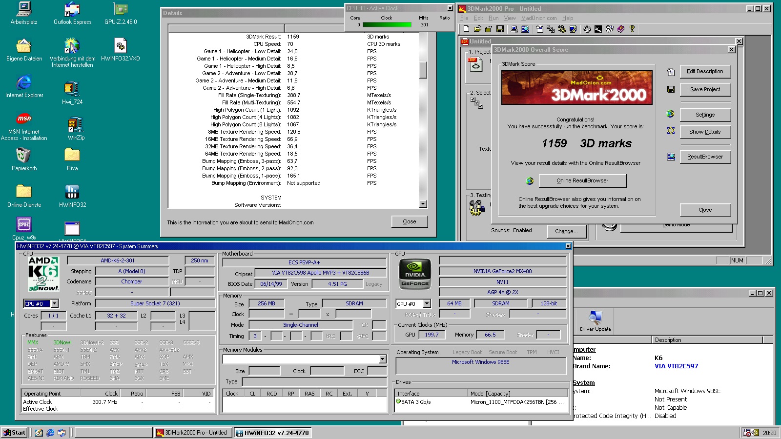This screenshot has width=781, height=439.
Task: Select the Hwi_724 desktop icon
Action: [x=72, y=93]
